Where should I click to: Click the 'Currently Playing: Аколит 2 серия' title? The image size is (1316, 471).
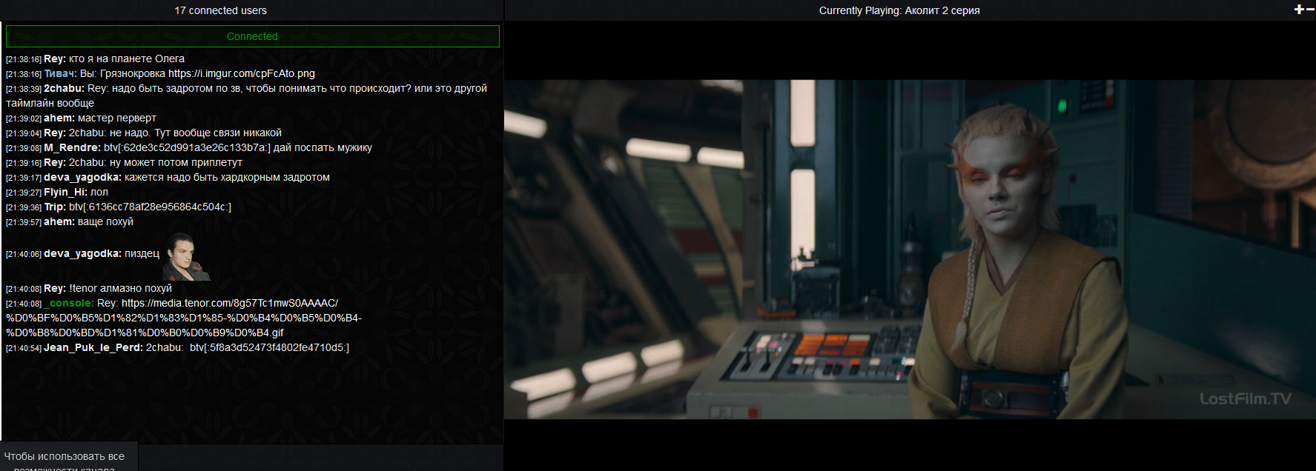[x=899, y=10]
